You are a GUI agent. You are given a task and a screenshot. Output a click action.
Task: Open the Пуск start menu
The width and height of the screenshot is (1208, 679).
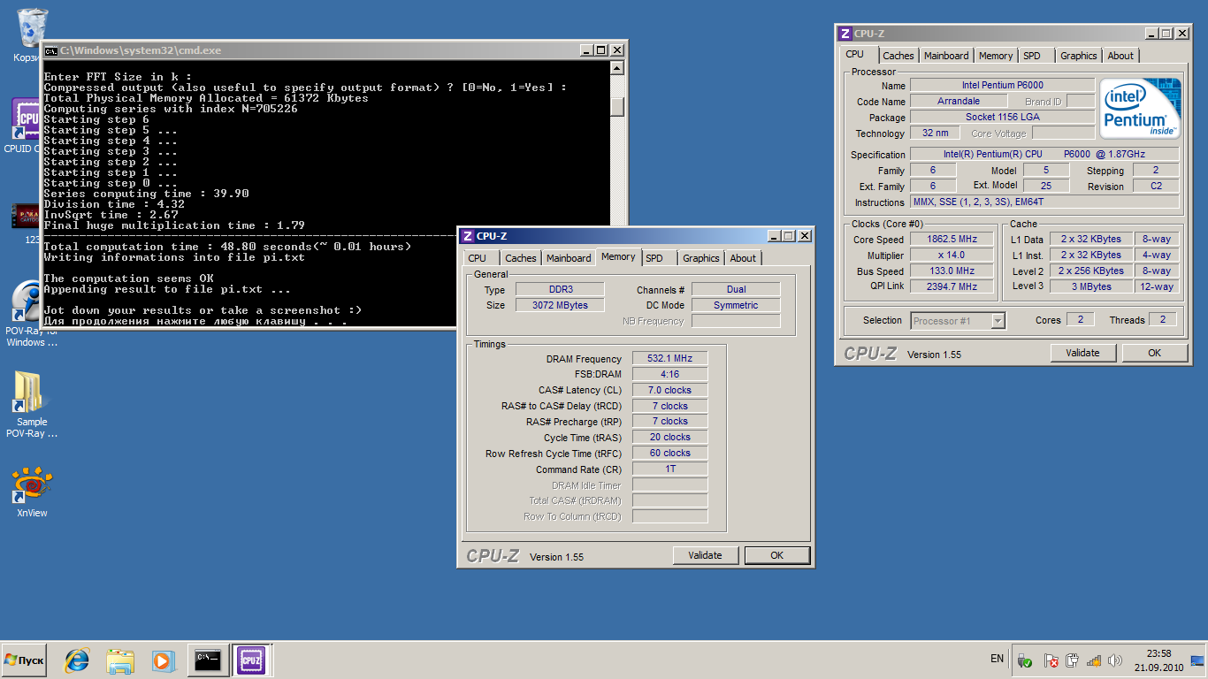(x=24, y=660)
